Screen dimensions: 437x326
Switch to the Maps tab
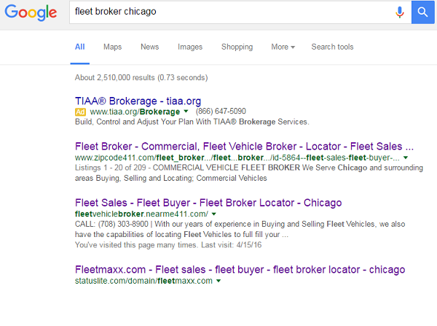pyautogui.click(x=112, y=47)
